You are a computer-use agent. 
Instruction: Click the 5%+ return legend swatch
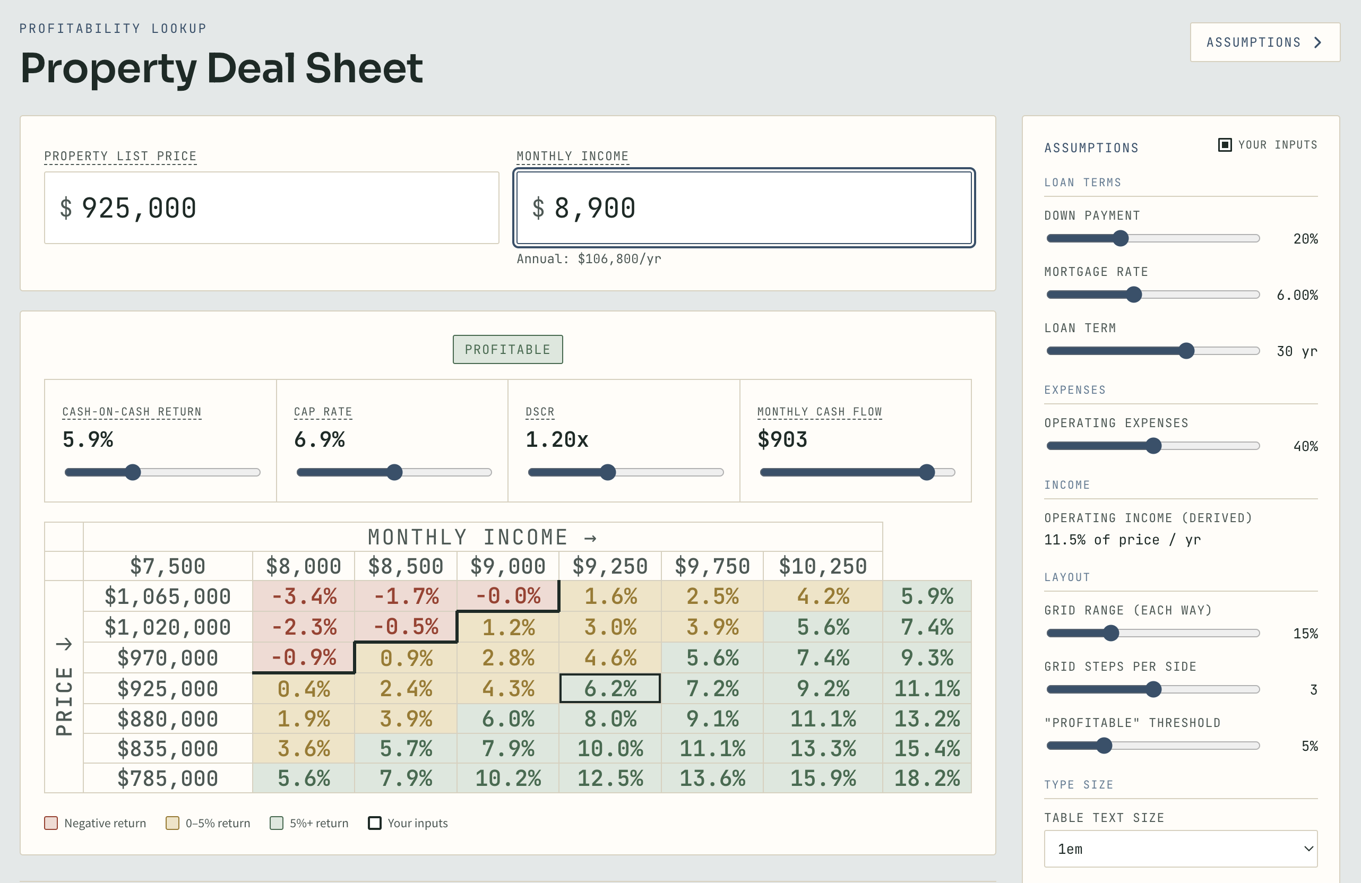point(276,823)
